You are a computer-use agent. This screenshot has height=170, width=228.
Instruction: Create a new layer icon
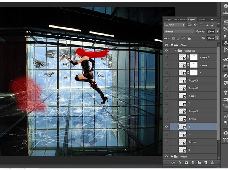click(x=206, y=162)
